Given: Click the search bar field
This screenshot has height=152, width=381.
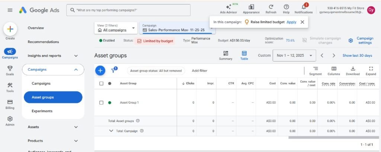Looking at the screenshot, I should pos(128,10).
